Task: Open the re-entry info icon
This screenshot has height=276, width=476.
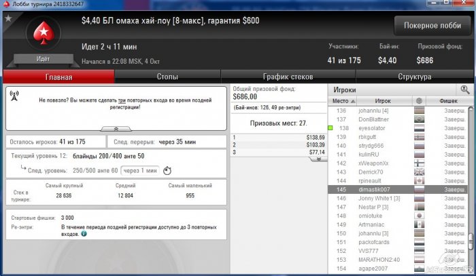Action: coord(84,234)
